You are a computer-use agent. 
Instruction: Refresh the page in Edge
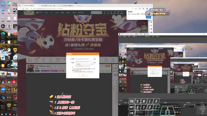[x=23, y=9]
